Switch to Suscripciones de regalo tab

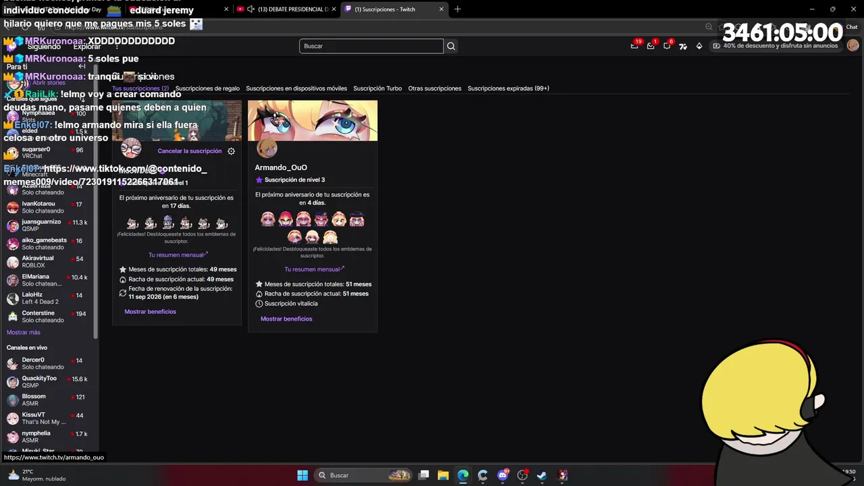207,88
